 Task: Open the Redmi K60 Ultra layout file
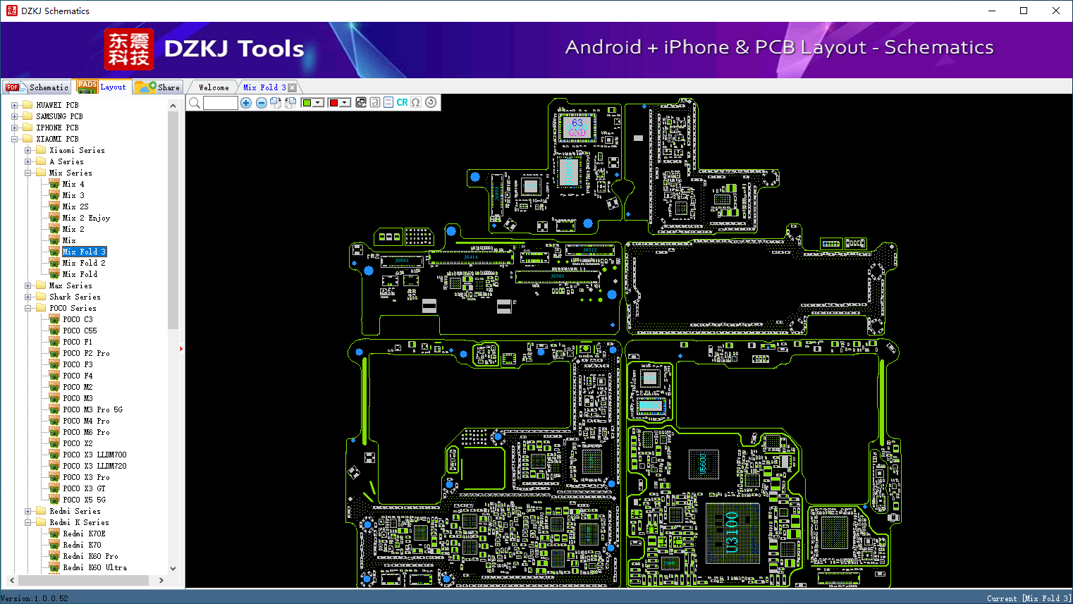click(x=95, y=567)
